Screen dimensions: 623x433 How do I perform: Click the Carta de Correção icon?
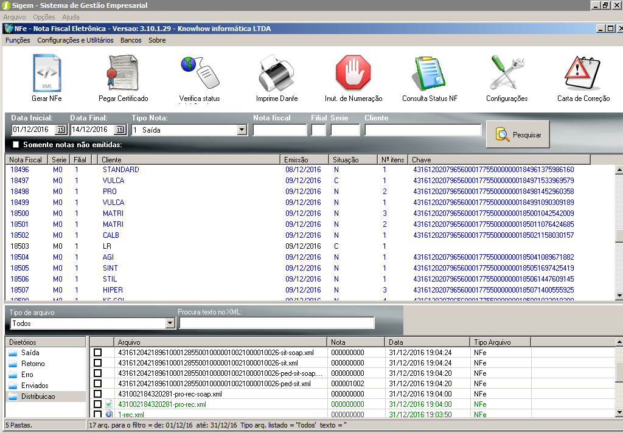(583, 73)
